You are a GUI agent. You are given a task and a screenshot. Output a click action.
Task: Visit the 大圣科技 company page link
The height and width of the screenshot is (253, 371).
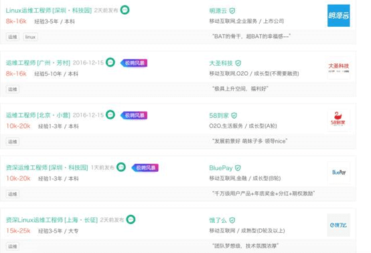[221, 63]
